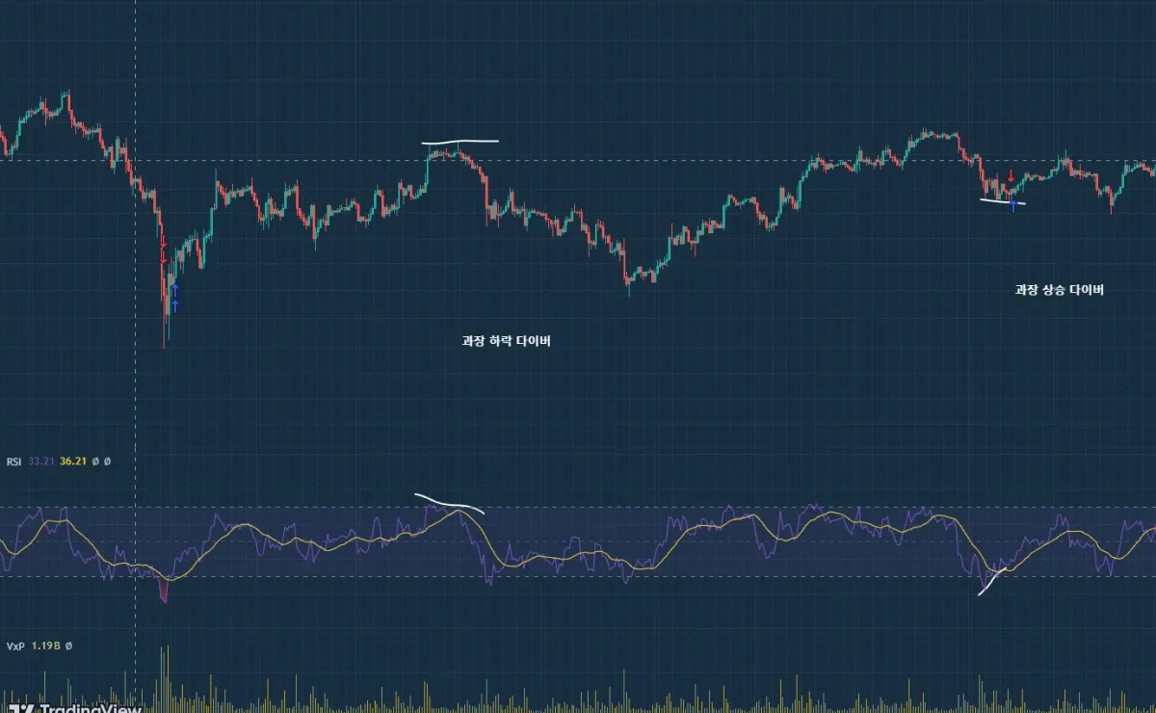Screen dimensions: 1156x713
Task: Select the '과장 하락 다이버' text annotation
Action: (506, 341)
